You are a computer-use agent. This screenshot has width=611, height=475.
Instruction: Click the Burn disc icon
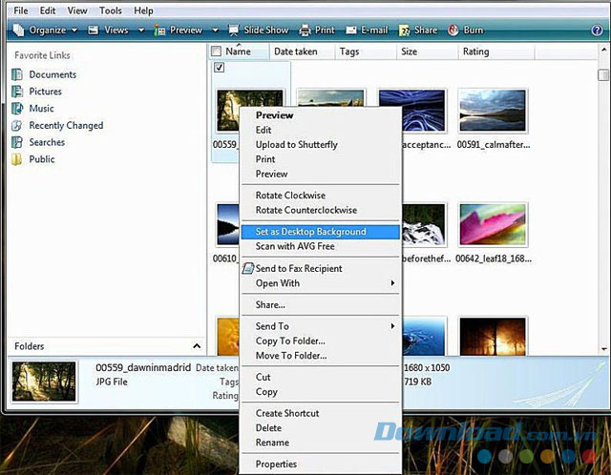coord(453,30)
